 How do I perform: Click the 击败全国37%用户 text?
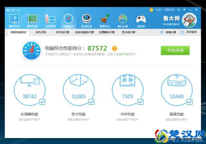pos(127,119)
